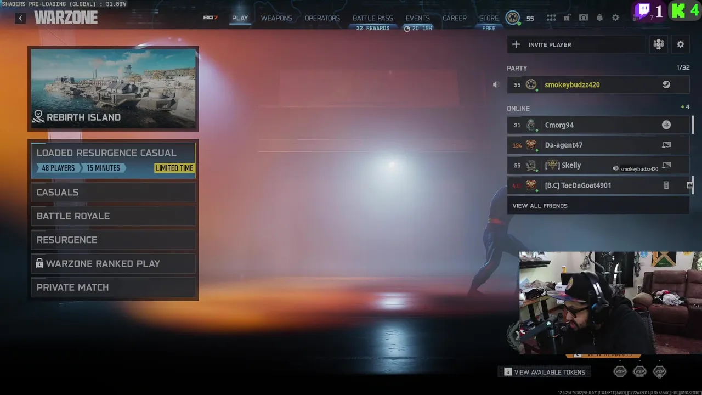Open the CASUALS mode
The width and height of the screenshot is (702, 395).
tap(114, 192)
